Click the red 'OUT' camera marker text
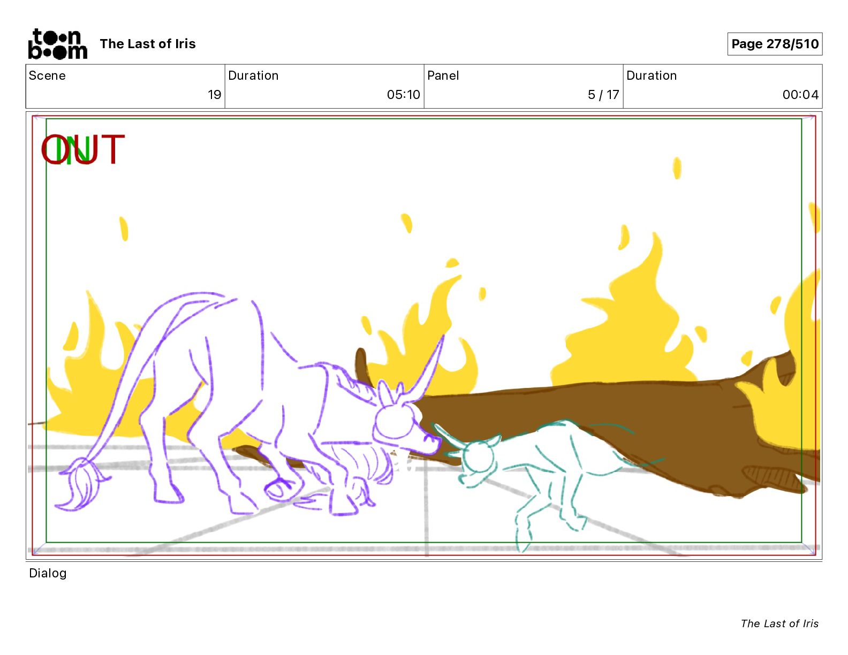 point(83,149)
